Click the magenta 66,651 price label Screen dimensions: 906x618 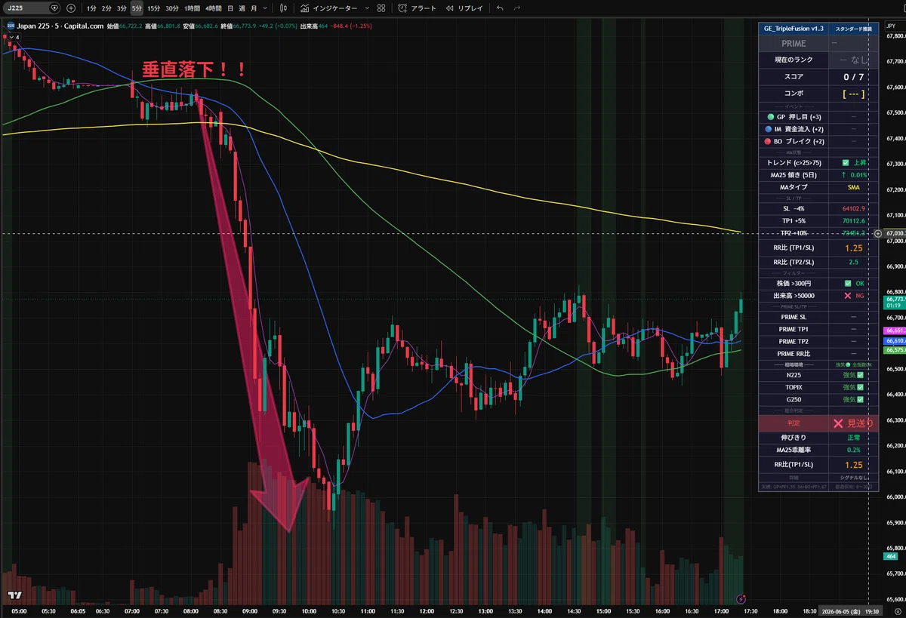pos(895,331)
